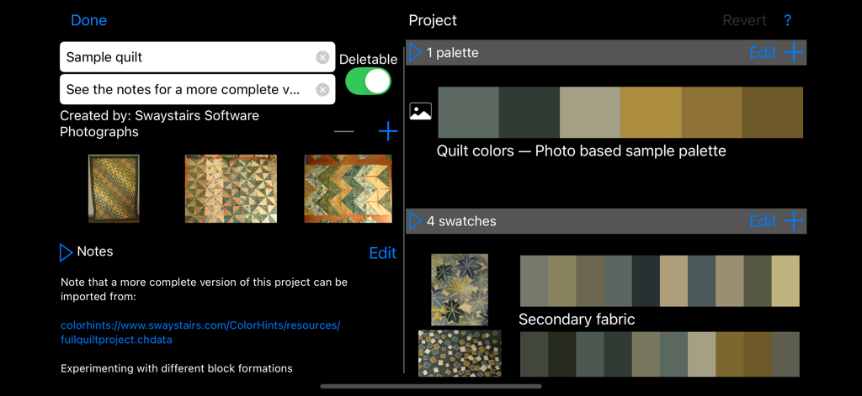Open the scattered squares fabric swatch image
Viewport: 862px width, 396px height.
click(x=460, y=353)
